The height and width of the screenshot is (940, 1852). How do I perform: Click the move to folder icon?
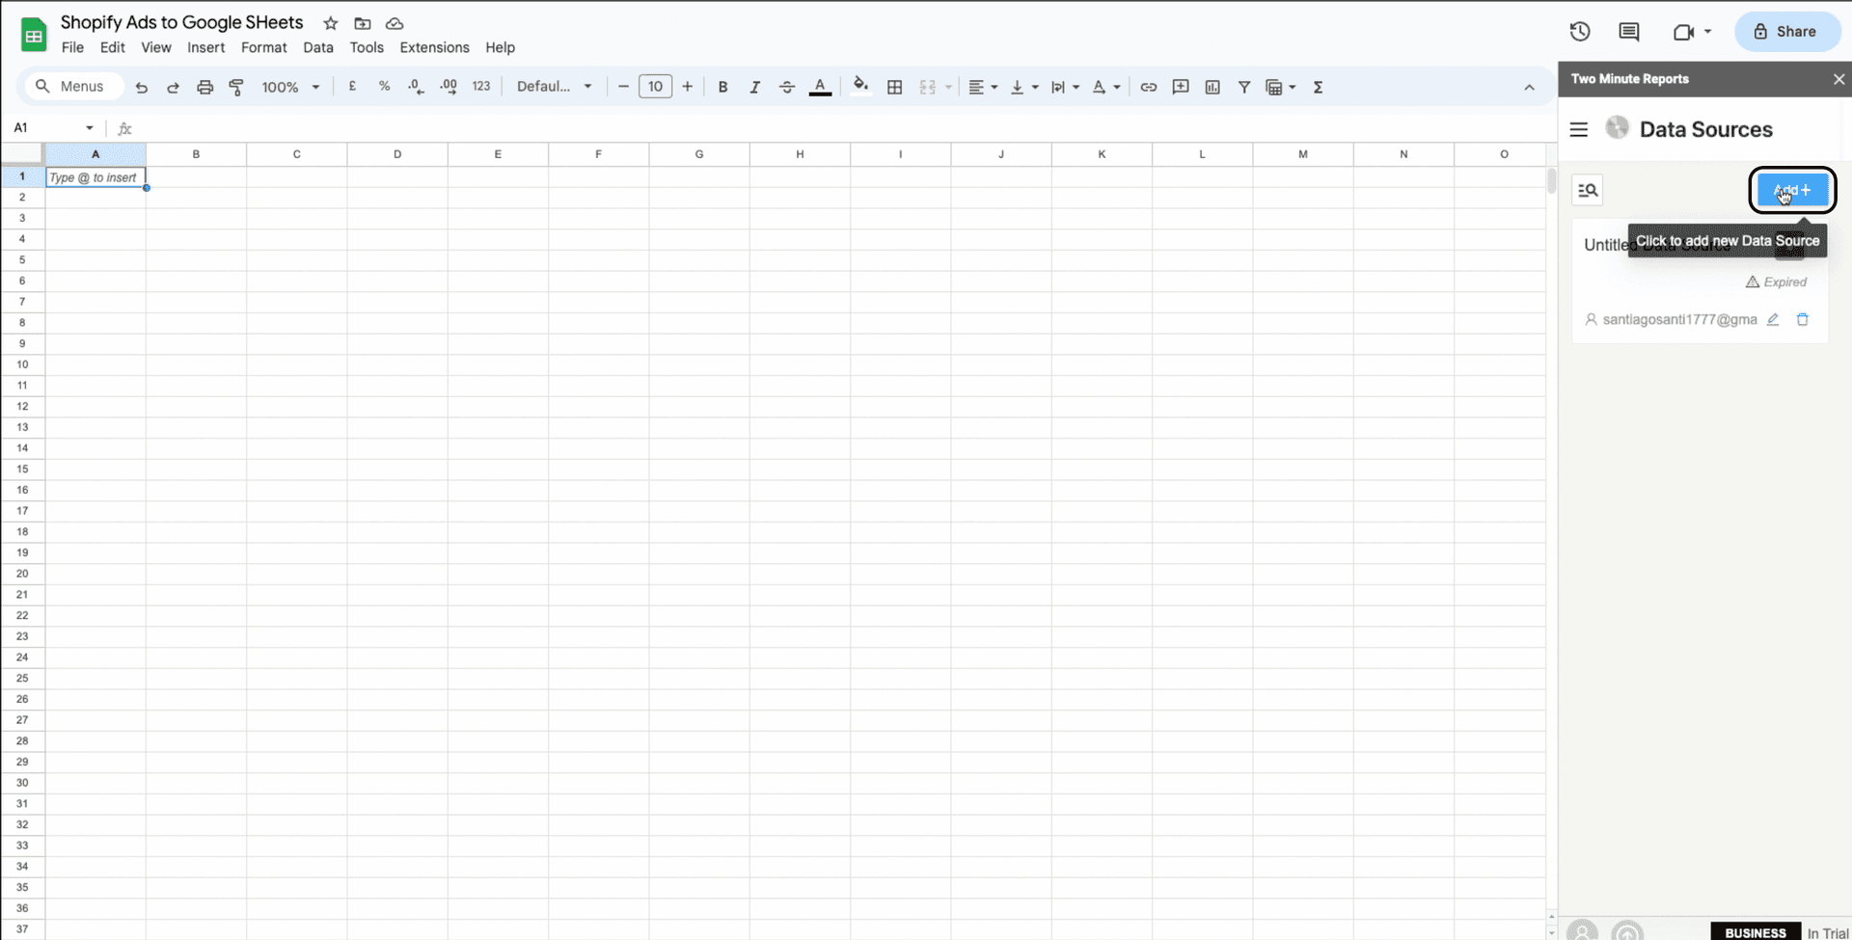tap(363, 23)
